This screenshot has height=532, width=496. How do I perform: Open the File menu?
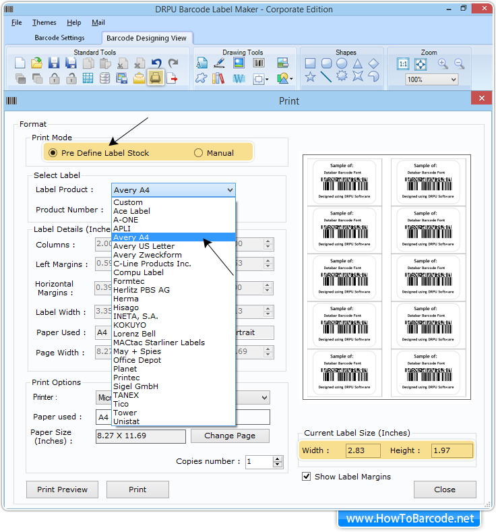(17, 23)
